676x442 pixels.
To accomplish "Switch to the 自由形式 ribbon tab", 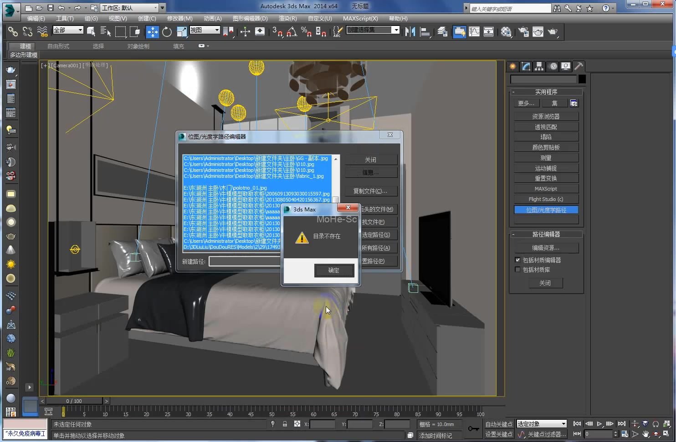I will coord(58,46).
